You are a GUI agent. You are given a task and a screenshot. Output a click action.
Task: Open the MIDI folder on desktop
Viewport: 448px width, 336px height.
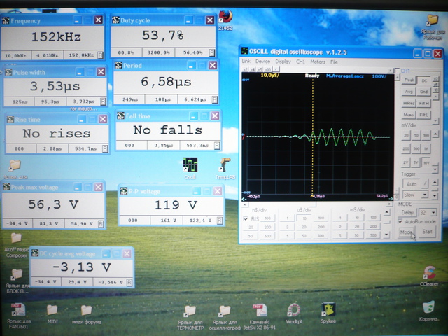[x=52, y=309]
